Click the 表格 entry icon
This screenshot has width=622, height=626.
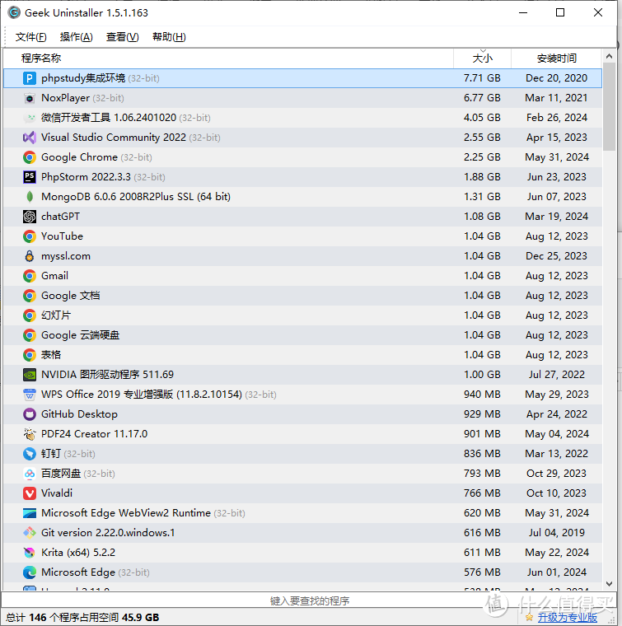click(29, 355)
